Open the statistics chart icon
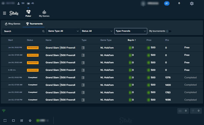The width and height of the screenshot is (204, 125). (22, 121)
